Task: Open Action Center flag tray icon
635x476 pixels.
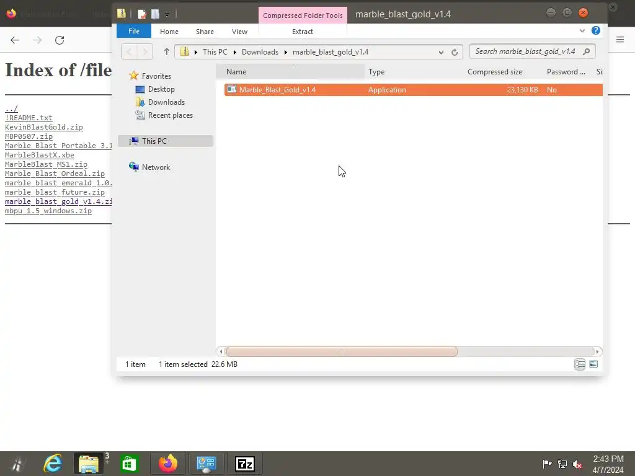Action: pos(547,464)
